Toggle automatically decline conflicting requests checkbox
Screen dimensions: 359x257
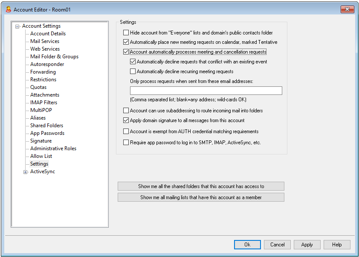(x=133, y=62)
